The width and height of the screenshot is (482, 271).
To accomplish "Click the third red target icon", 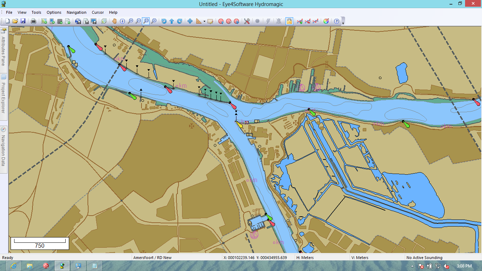I will (x=236, y=21).
